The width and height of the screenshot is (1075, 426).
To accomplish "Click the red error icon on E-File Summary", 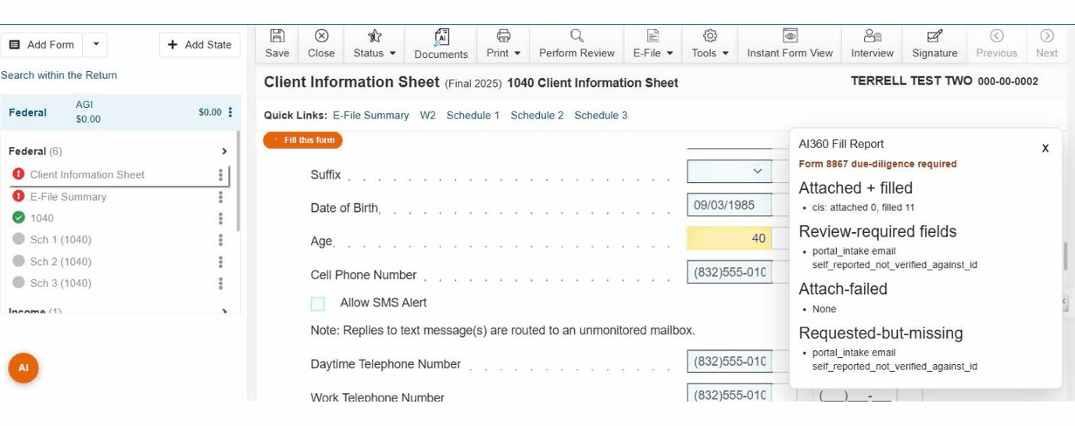I will point(19,195).
